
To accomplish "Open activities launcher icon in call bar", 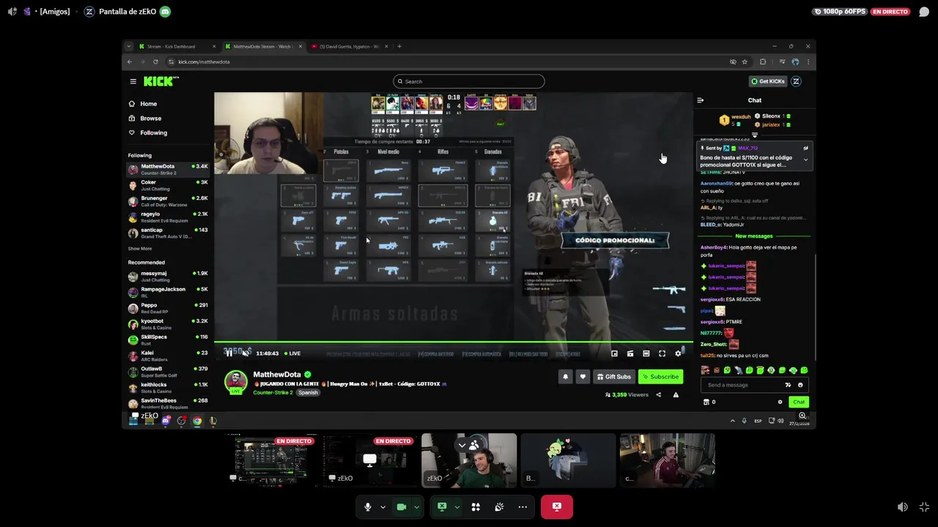I will [476, 507].
